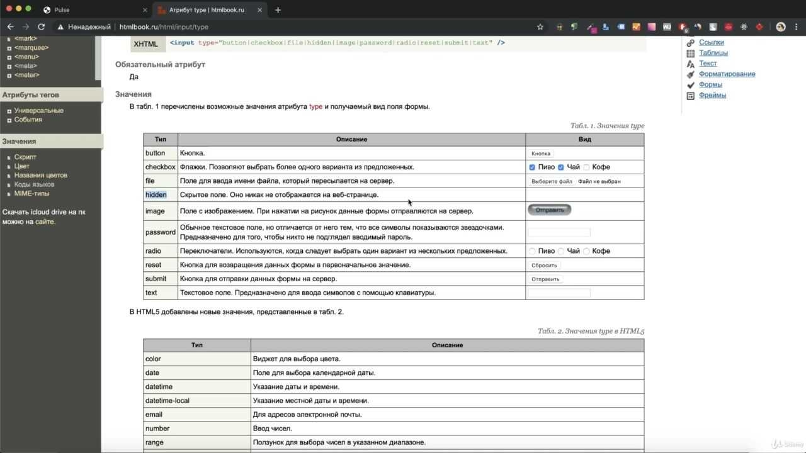Open the <meter> tag link in sidebar

27,75
